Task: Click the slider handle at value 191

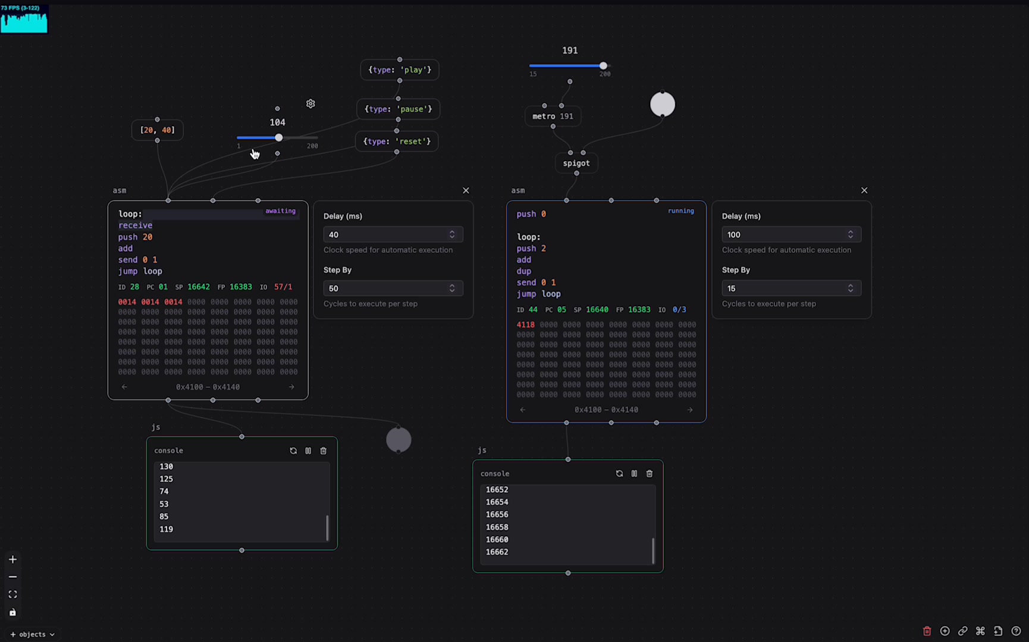Action: point(604,65)
